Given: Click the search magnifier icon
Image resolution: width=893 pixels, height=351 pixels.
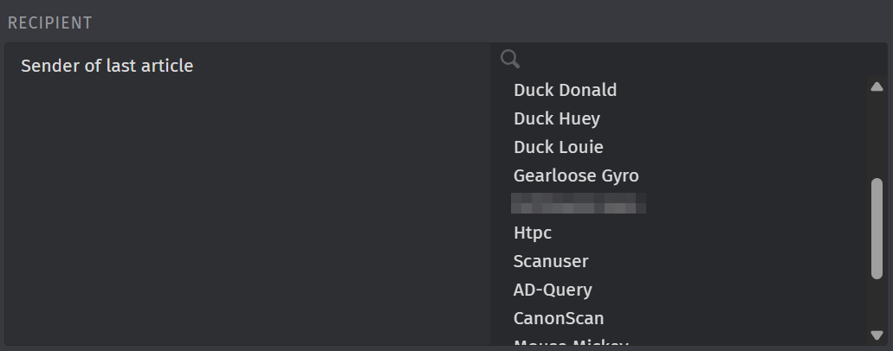Looking at the screenshot, I should pos(510,59).
